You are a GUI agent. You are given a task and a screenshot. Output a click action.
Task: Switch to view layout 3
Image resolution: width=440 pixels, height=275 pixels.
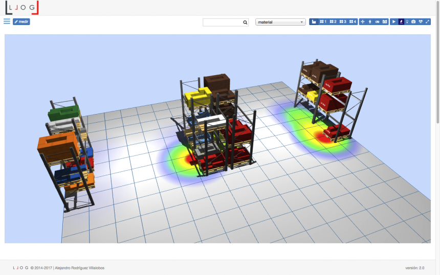tap(343, 22)
